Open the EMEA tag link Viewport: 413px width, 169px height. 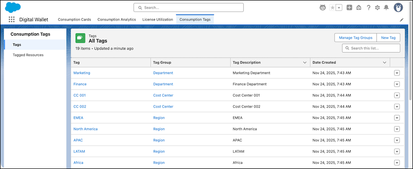click(x=78, y=118)
